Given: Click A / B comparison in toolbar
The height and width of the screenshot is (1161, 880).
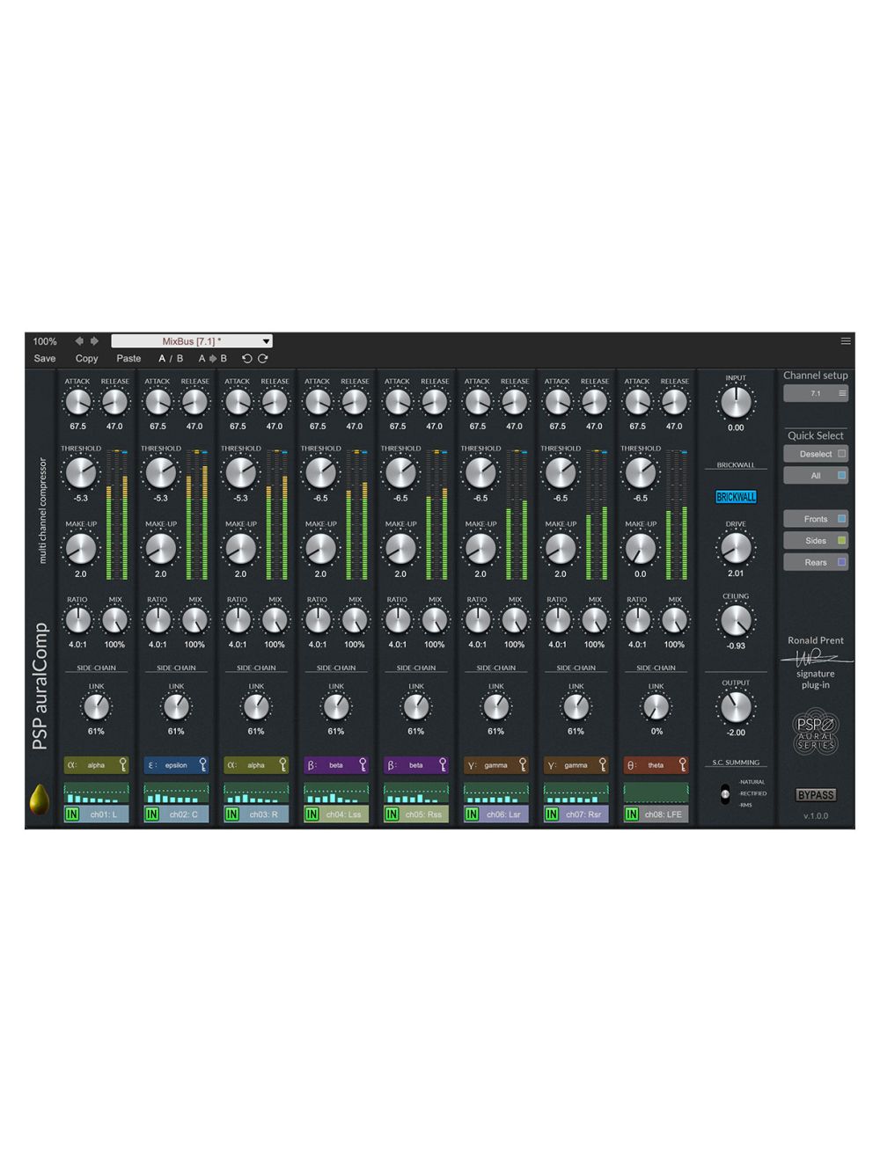Looking at the screenshot, I should tap(170, 358).
